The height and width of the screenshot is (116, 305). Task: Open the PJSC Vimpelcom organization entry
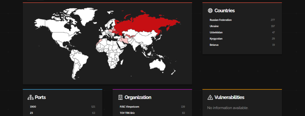pos(129,107)
